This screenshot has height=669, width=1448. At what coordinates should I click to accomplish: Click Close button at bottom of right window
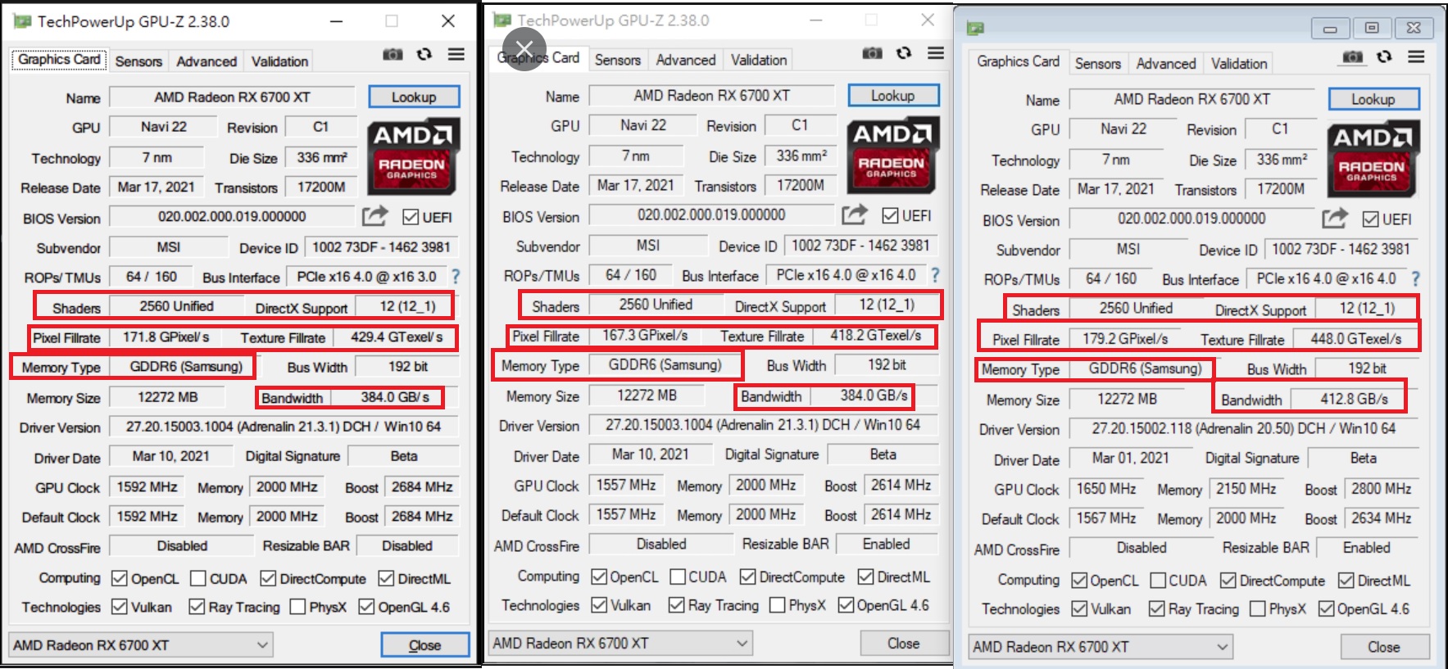[x=1384, y=647]
